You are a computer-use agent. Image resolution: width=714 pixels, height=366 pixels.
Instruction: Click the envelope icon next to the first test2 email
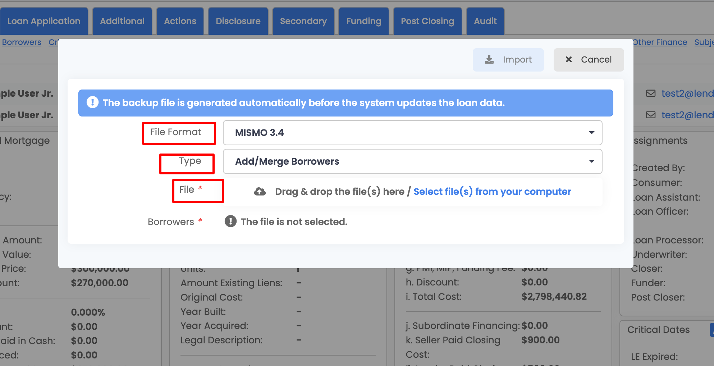coord(651,93)
